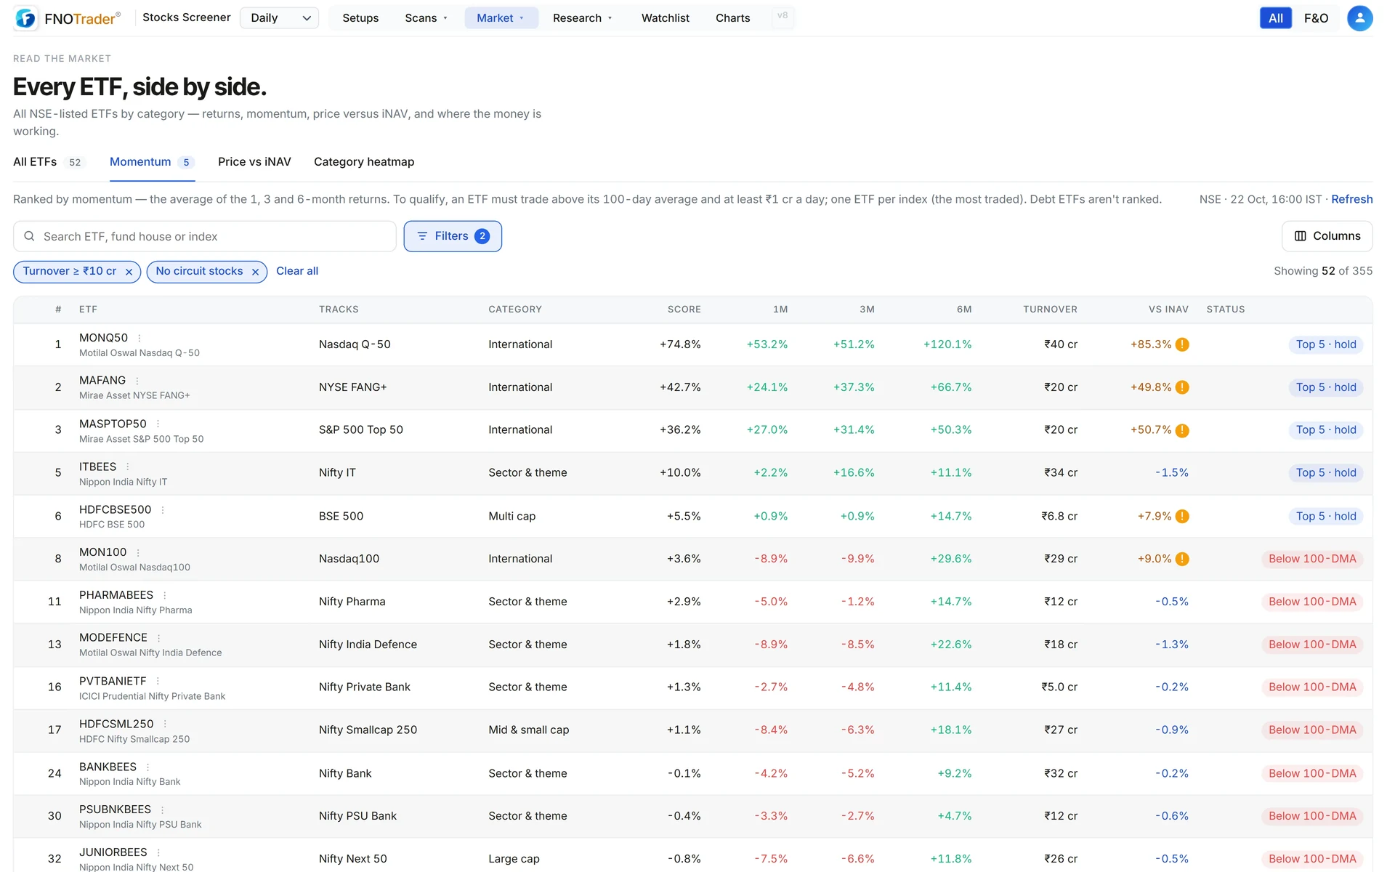Open the kebab menu next to PHARMABEES
The image size is (1395, 872).
pyautogui.click(x=165, y=595)
